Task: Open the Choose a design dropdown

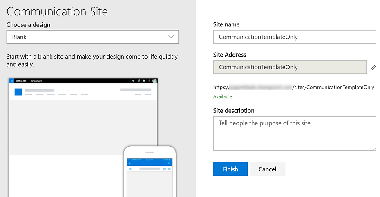Action: 92,37
